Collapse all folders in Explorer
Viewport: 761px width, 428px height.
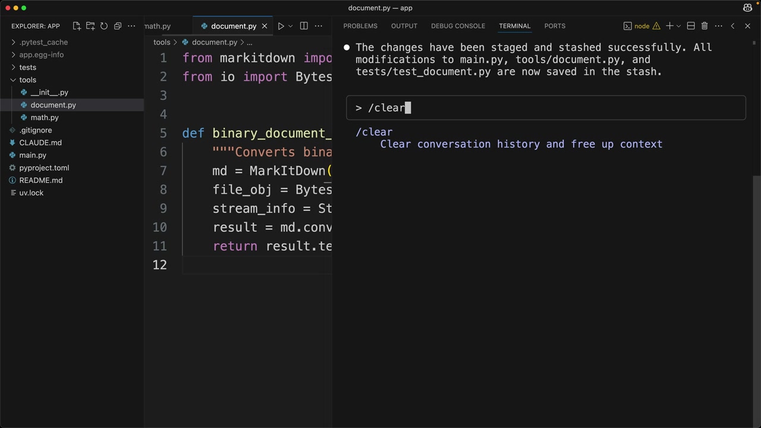pyautogui.click(x=118, y=26)
